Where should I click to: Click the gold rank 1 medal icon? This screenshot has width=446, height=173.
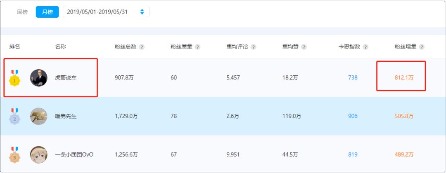(x=14, y=78)
